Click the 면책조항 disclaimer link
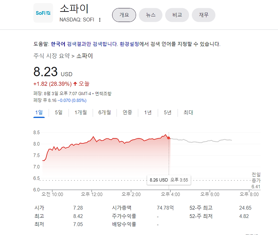This screenshot has width=278, height=235. point(103,93)
